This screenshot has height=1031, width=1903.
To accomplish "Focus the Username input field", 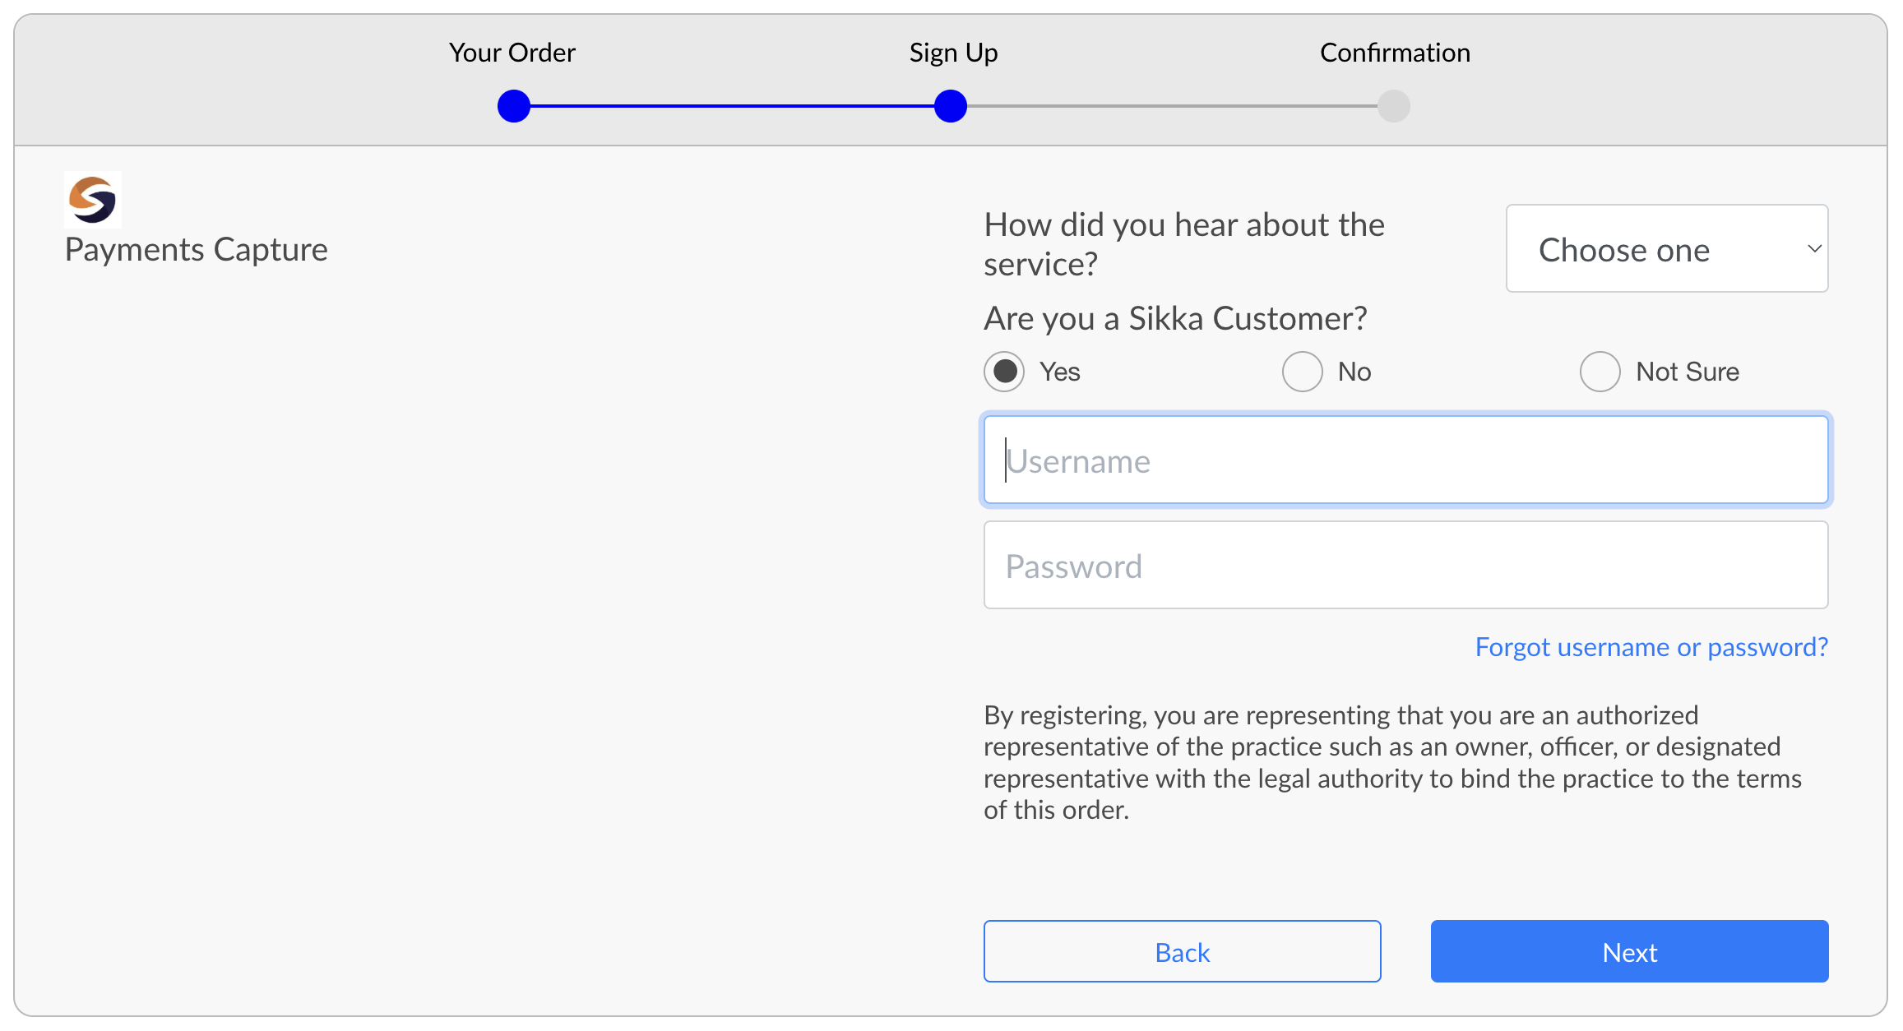I will (x=1405, y=460).
